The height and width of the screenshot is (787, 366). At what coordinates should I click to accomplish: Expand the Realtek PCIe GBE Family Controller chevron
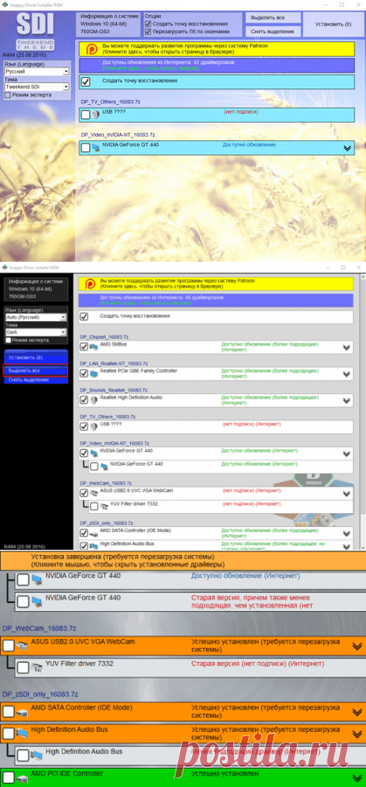[x=346, y=374]
